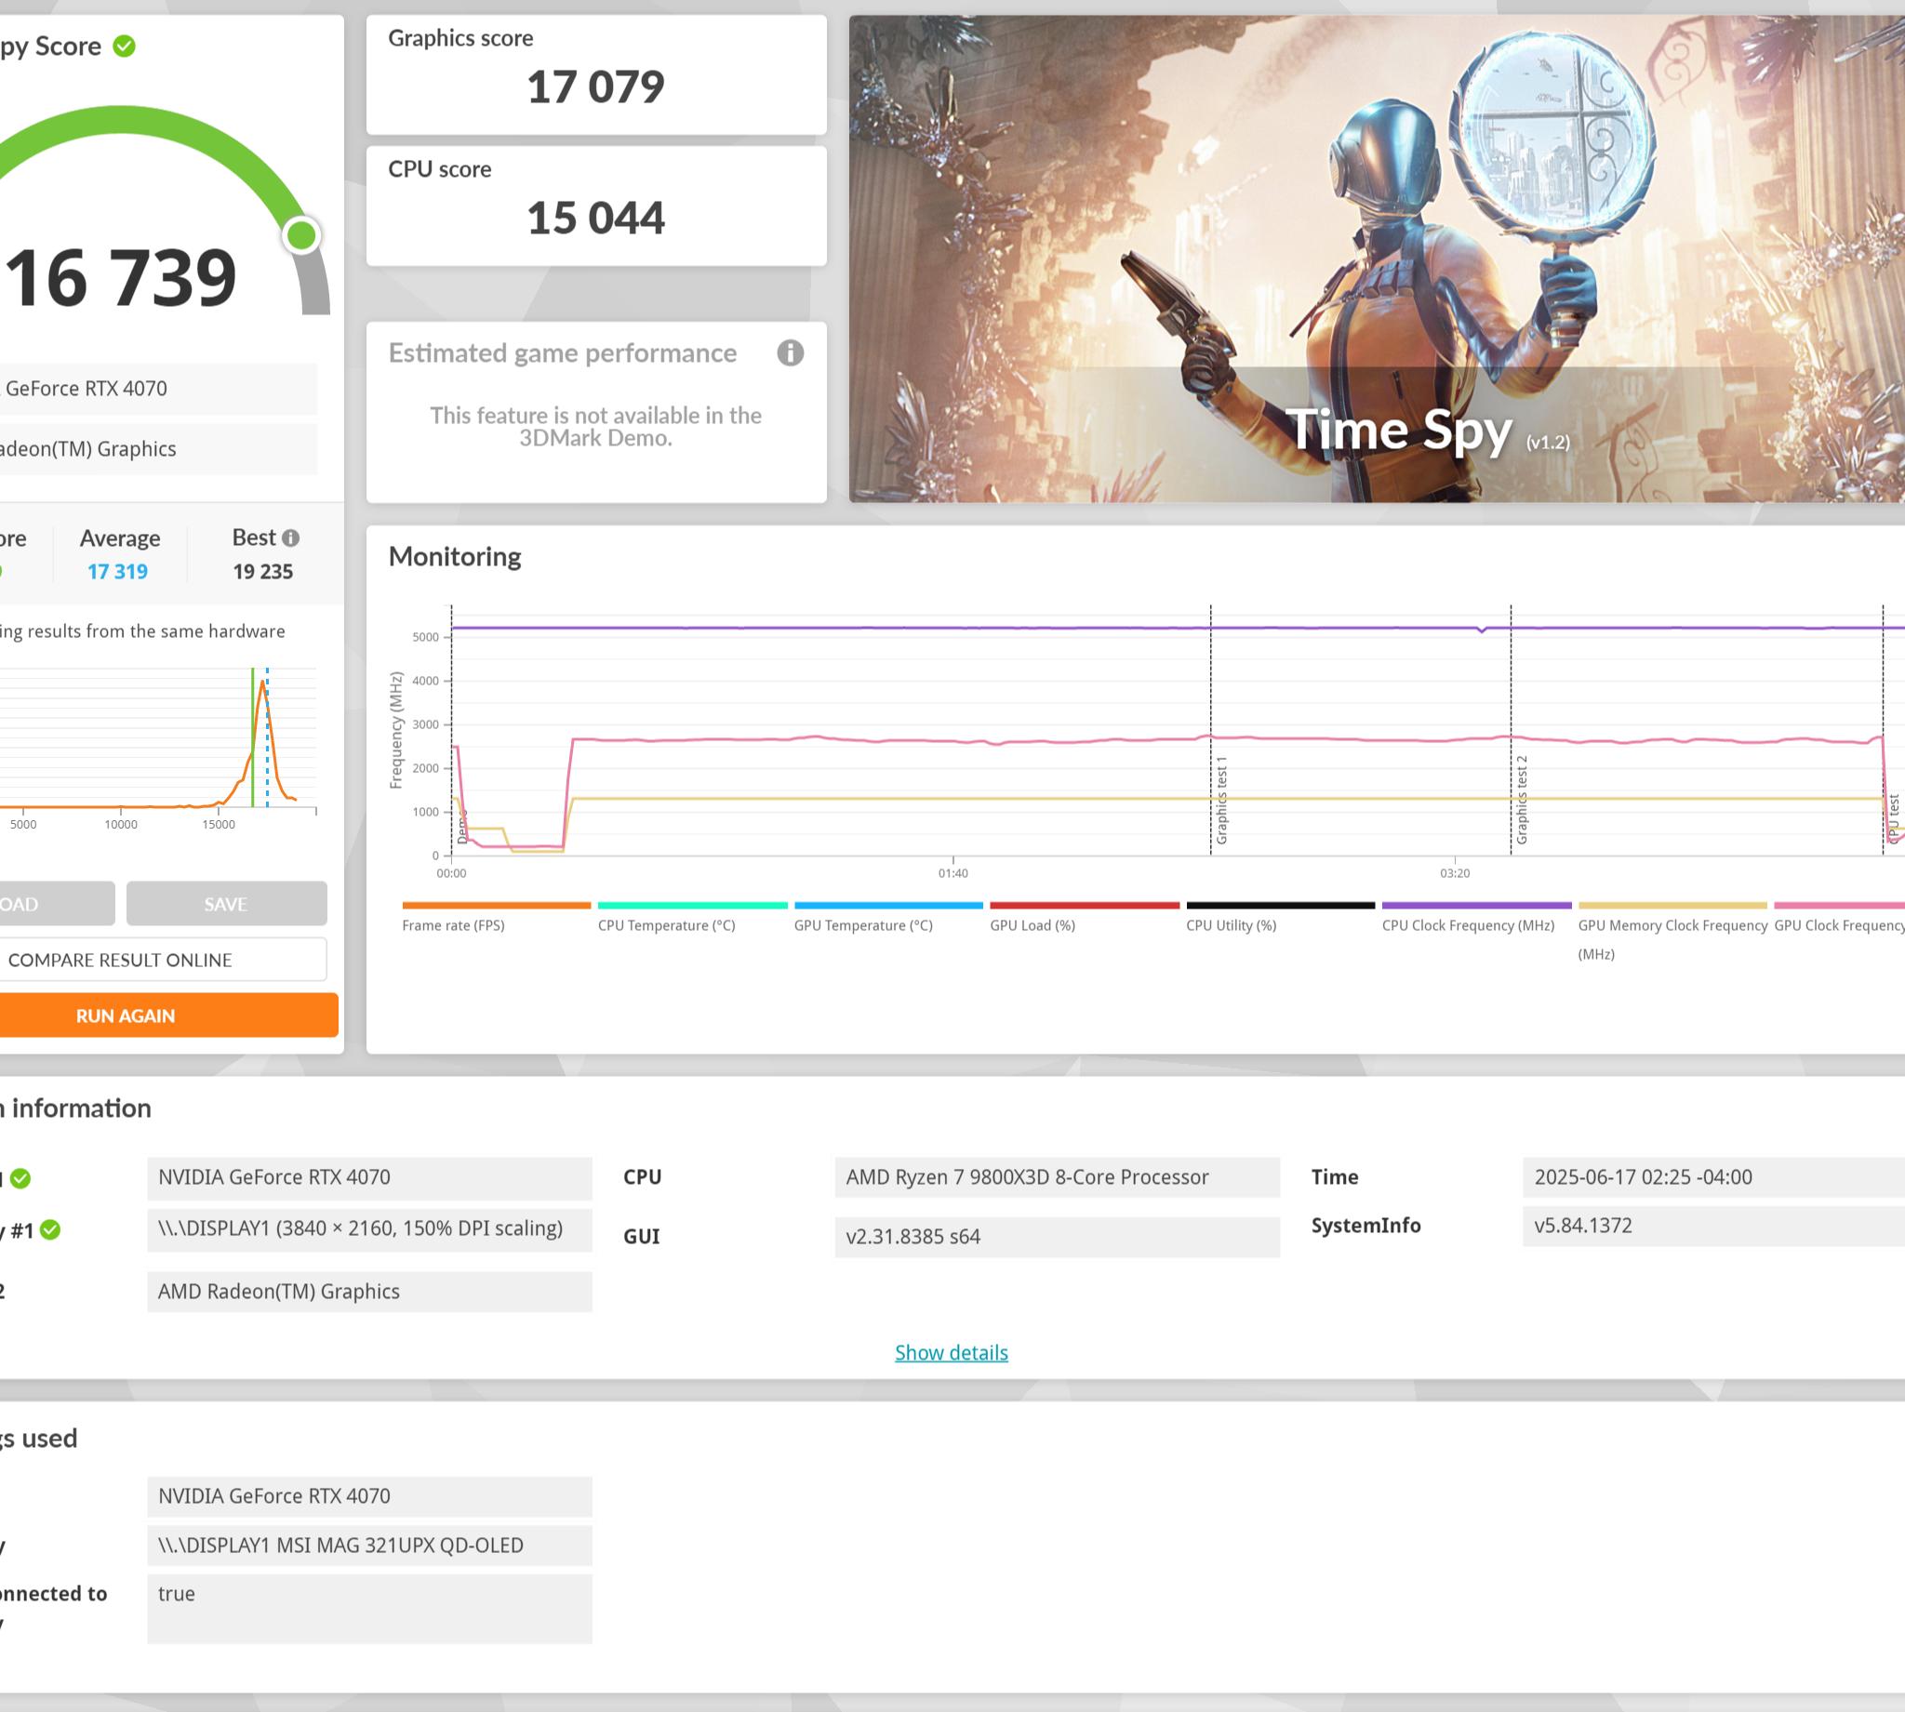Click the 3DMark Demo unavailable feature message
Viewport: 1905px width, 1712px height.
[595, 427]
